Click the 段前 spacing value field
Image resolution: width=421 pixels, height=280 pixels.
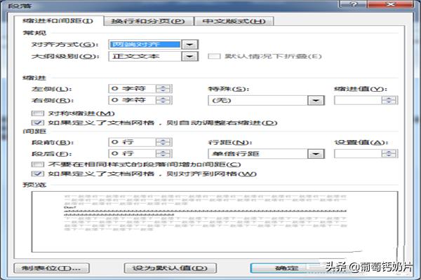point(132,142)
